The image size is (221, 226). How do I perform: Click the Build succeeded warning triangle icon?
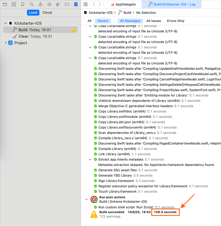tap(94, 214)
